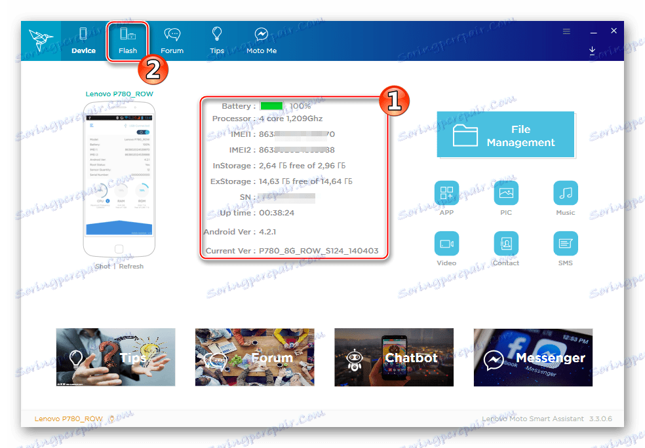
Task: Open the hamburger menu icon
Action: 566,31
